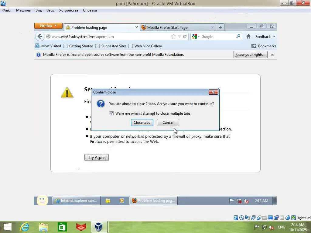Open the Файл menu

tap(7, 10)
